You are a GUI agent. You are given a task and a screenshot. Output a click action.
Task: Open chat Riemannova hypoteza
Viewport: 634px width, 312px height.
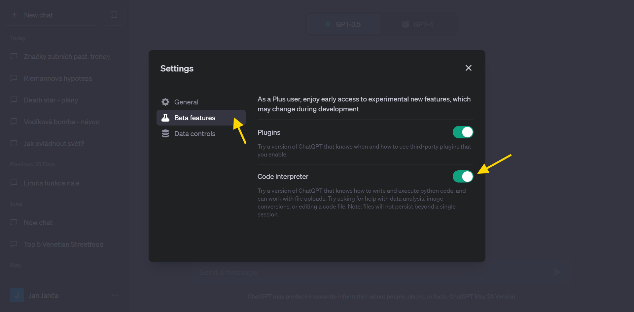pos(64,78)
